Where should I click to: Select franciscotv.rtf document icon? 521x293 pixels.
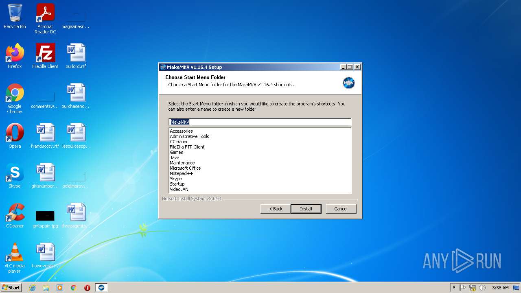[45, 136]
